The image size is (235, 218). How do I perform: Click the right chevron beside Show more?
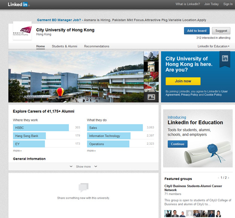(96, 167)
